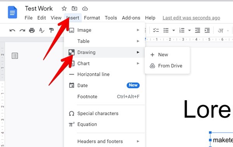The width and height of the screenshot is (233, 147).
Task: Show the document outline panel
Action: 15,56
